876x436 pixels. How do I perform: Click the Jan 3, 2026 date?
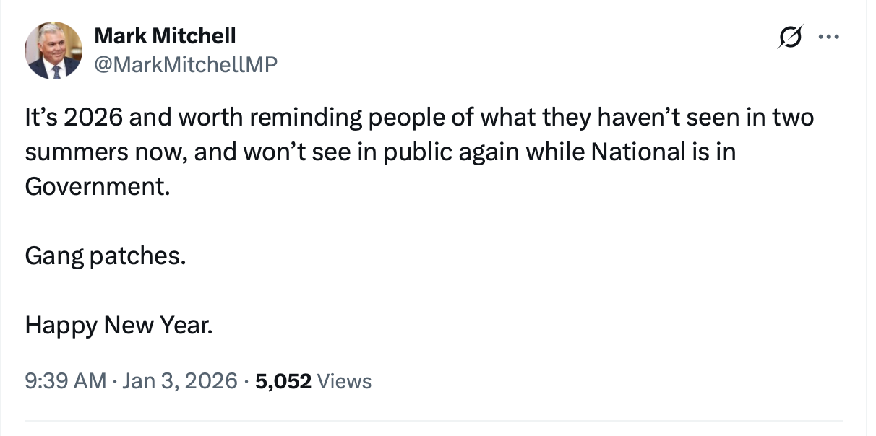[179, 380]
